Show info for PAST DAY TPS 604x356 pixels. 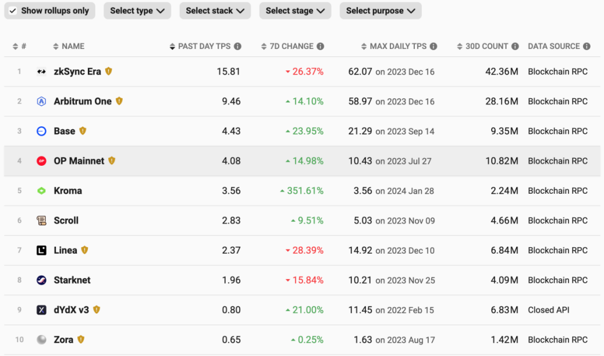coord(237,46)
